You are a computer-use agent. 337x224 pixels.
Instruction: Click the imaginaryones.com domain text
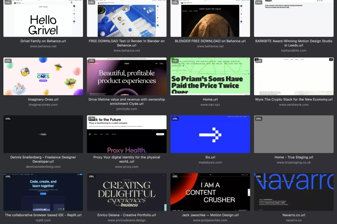coord(43,105)
